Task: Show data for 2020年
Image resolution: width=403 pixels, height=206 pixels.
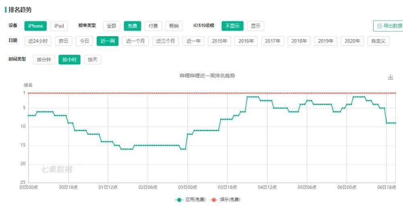Action: tap(352, 41)
